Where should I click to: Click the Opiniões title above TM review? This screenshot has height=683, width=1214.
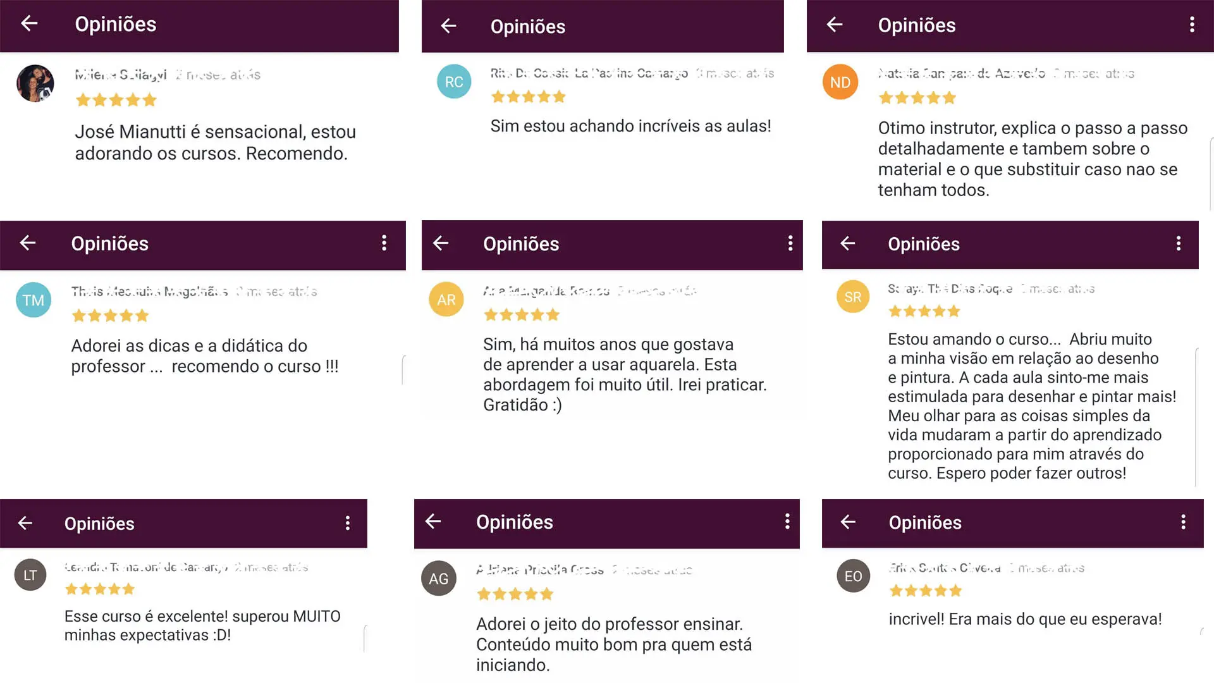(x=109, y=244)
